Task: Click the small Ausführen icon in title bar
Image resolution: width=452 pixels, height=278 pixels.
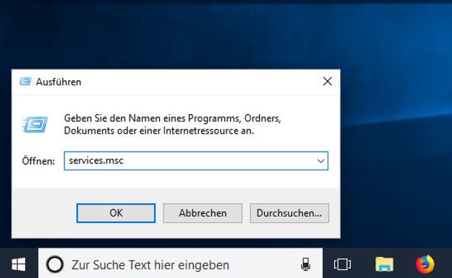Action: click(25, 82)
